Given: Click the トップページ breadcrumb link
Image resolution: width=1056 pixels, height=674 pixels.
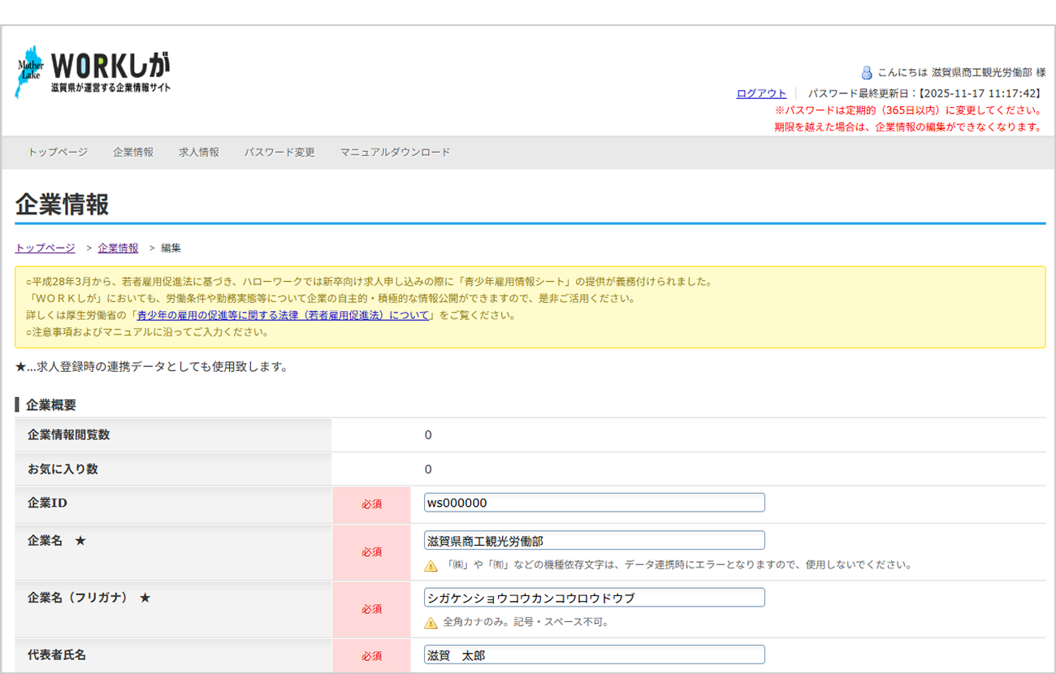Looking at the screenshot, I should point(45,248).
